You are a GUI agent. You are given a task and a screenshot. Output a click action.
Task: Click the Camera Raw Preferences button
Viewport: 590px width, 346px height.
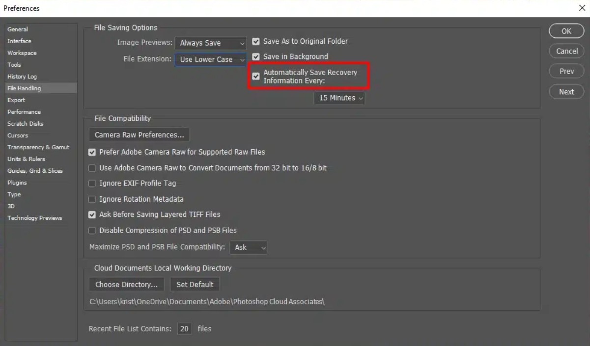point(139,135)
